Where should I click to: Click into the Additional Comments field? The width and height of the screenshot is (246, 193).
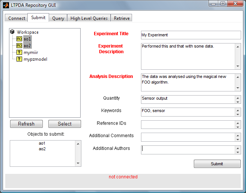pyautogui.click(x=188, y=137)
